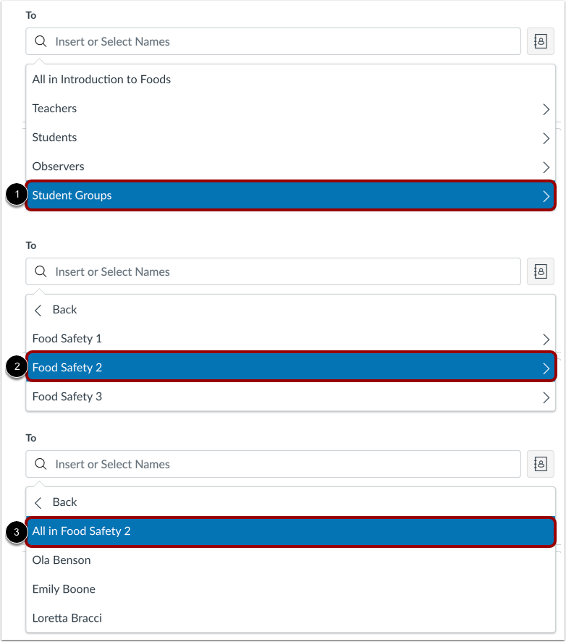Click the back arrow above Food Safety 1
This screenshot has width=566, height=642.
click(38, 310)
